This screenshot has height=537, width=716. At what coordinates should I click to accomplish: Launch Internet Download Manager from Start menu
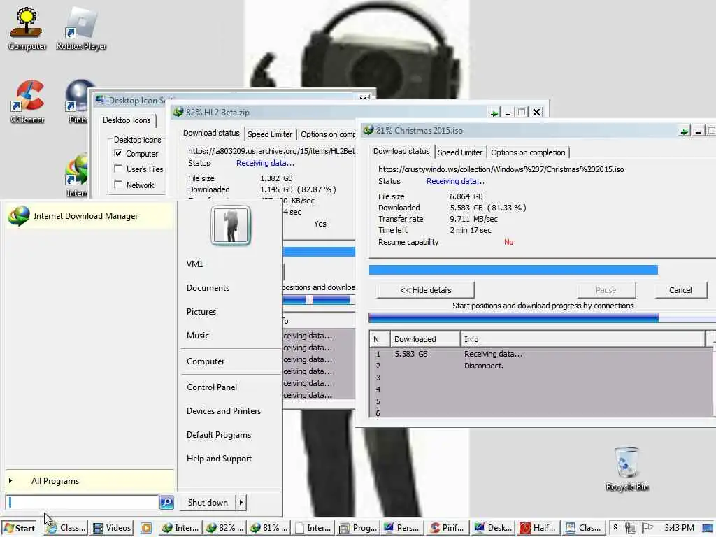coord(89,216)
